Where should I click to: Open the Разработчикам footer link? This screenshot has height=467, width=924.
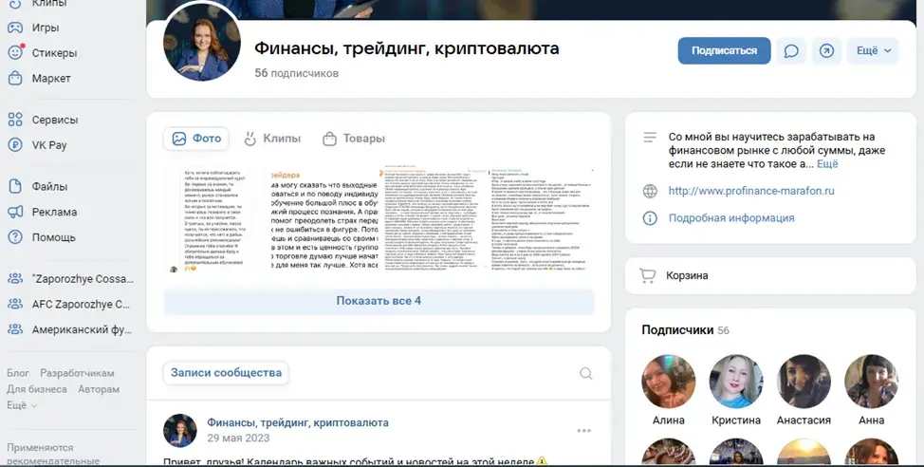coord(77,373)
